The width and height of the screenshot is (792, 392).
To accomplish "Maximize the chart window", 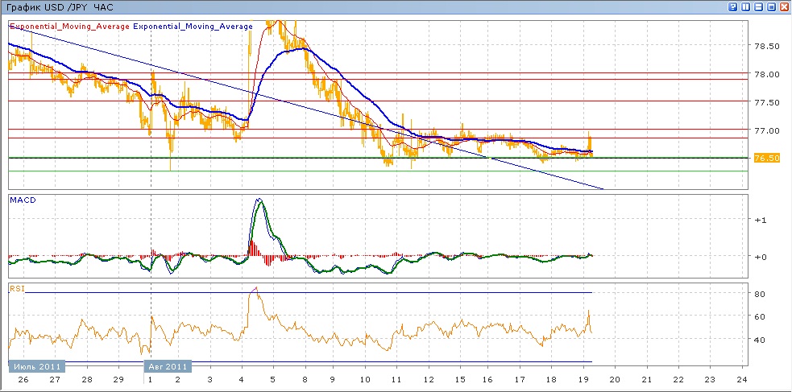I will [x=771, y=6].
